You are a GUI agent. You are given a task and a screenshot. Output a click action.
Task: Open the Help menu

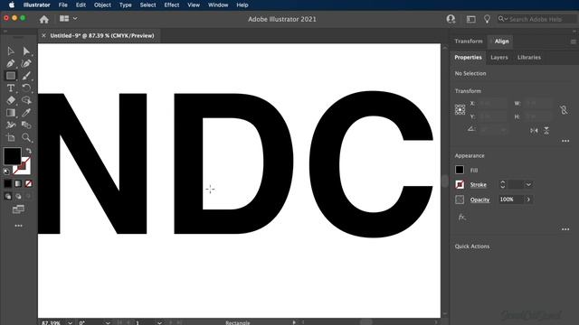click(242, 5)
